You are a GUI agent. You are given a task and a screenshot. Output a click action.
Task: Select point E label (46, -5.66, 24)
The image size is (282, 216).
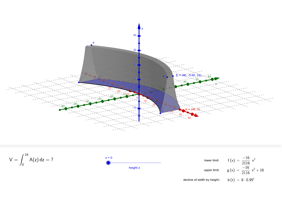click(189, 75)
